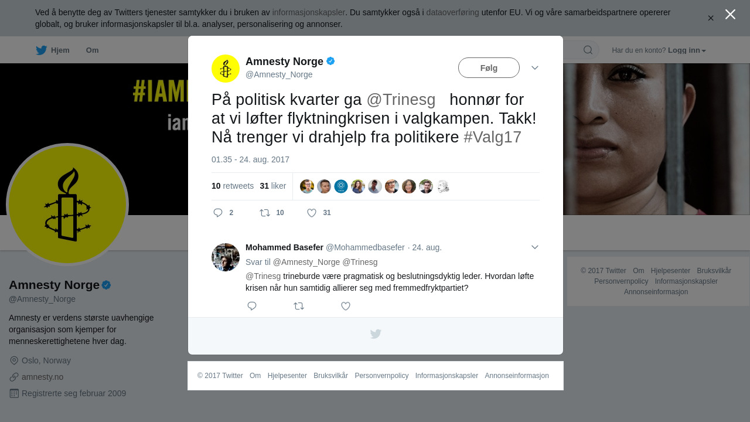Open the informasjonskapsler link in banner

coord(308,12)
